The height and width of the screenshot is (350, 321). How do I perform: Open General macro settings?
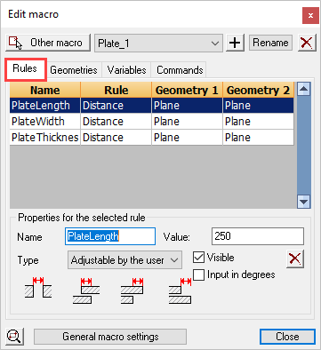[110, 337]
